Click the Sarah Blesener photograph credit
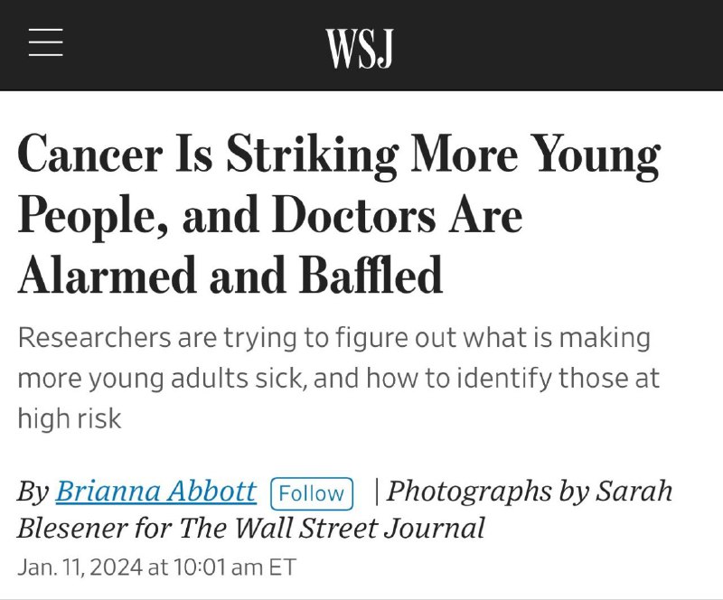The image size is (723, 600). coord(345,509)
